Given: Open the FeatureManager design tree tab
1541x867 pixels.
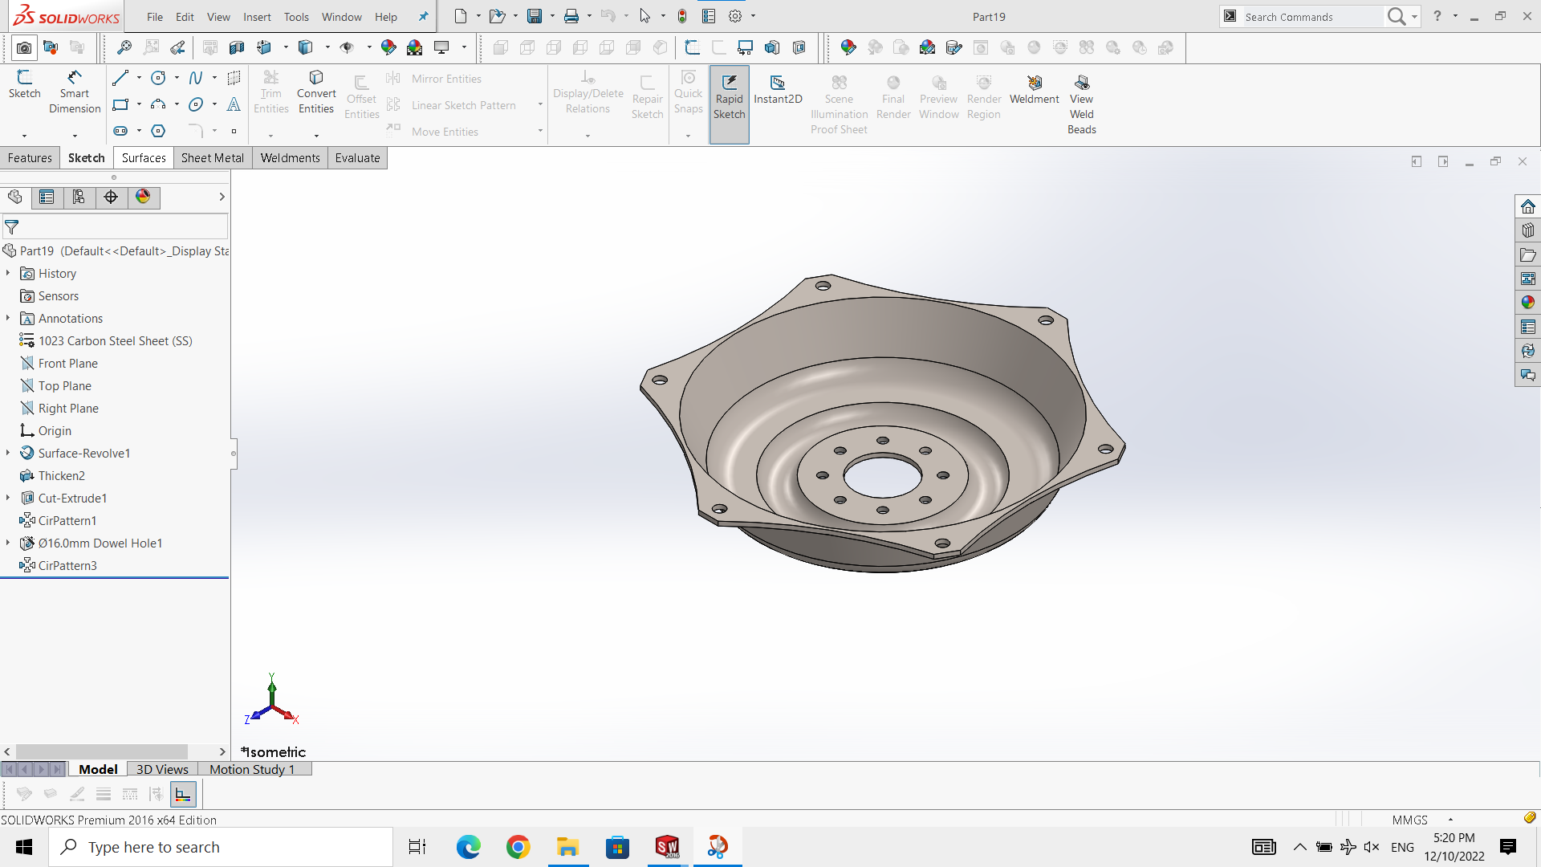Looking at the screenshot, I should tap(15, 197).
